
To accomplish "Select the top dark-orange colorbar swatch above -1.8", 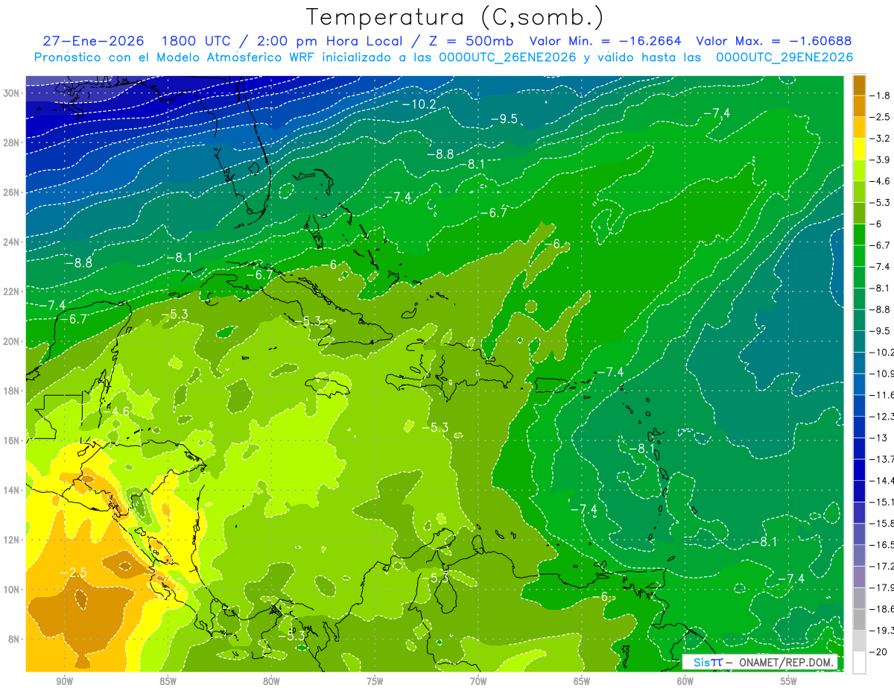I will 859,85.
